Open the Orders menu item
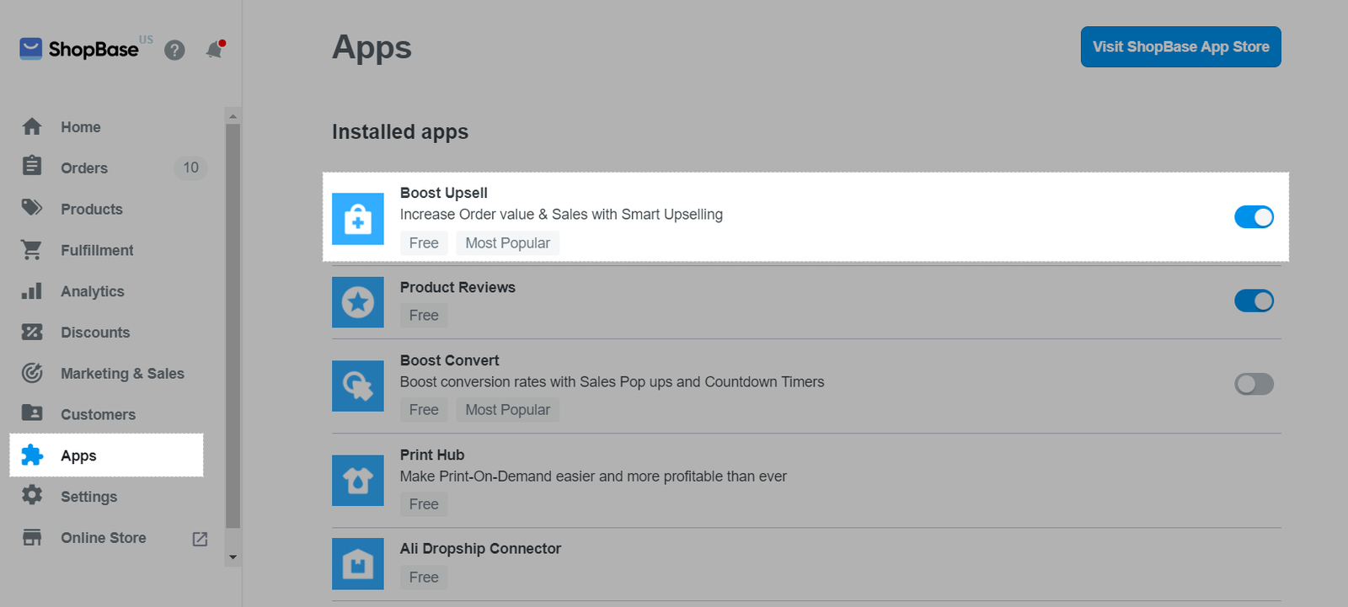 click(x=84, y=168)
